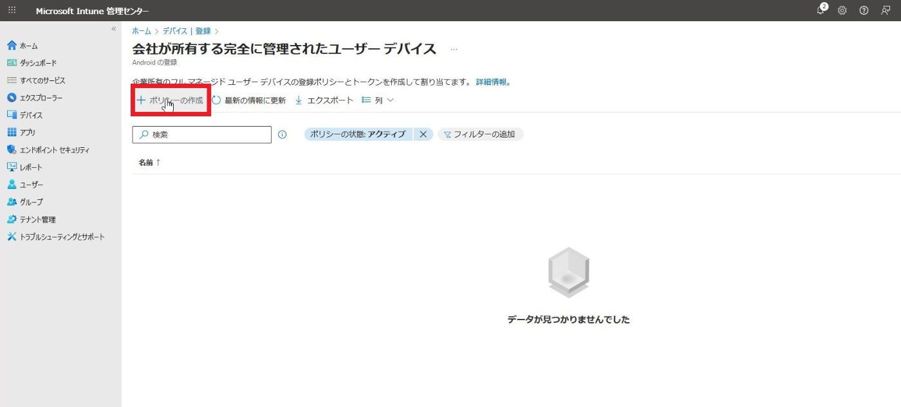Click the テナント管理 icon
The image size is (901, 407).
[12, 219]
